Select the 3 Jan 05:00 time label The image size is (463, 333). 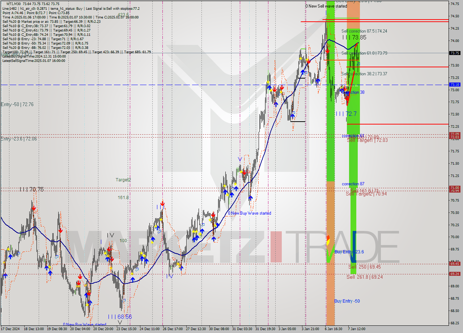click(288, 329)
